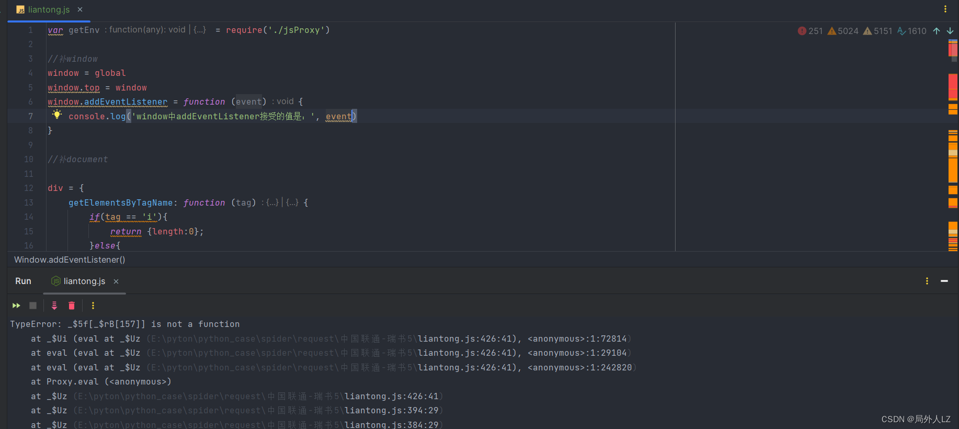Click the '//补document' comment
Screen dimensions: 959x429
78,159
